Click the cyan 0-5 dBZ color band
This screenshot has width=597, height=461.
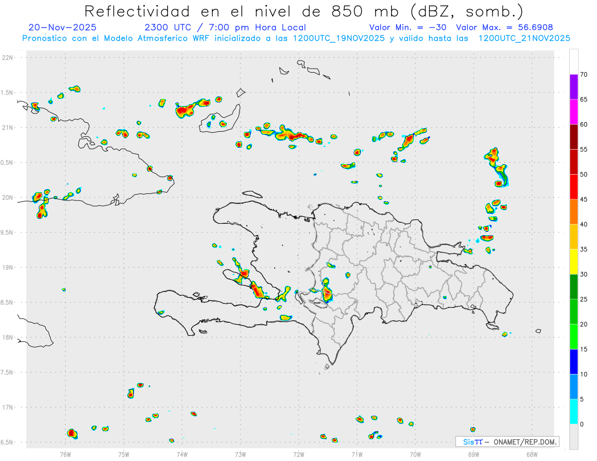pos(574,412)
